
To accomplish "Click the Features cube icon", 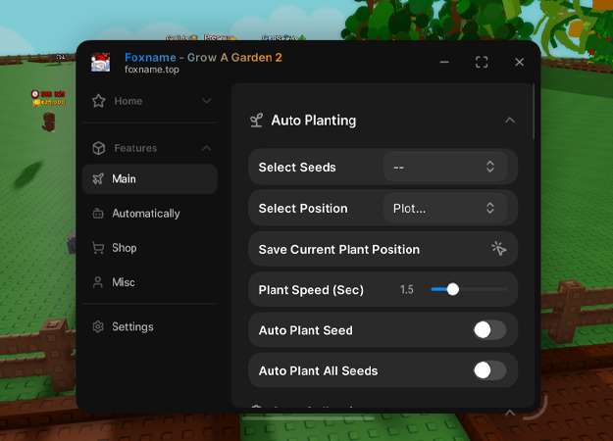I will click(98, 148).
